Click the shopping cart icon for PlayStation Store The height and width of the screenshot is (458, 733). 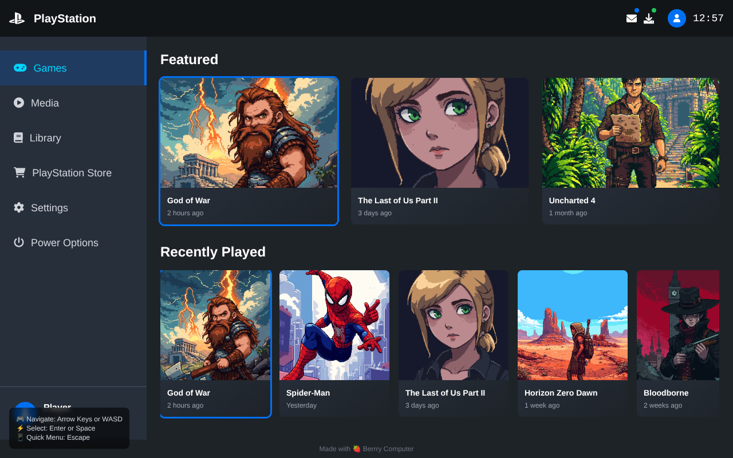[x=18, y=172]
